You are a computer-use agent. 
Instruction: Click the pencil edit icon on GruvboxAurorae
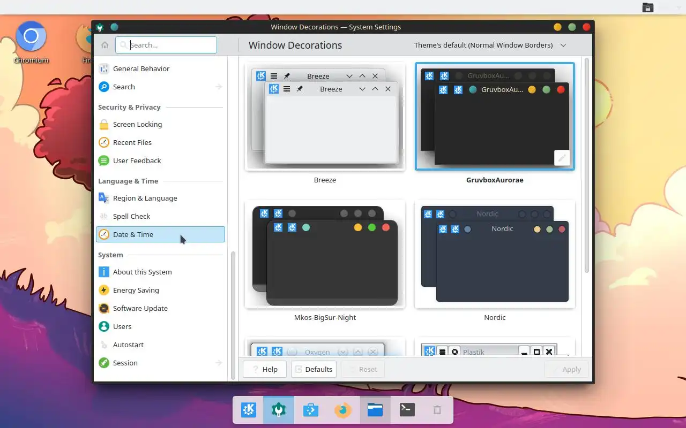(562, 158)
